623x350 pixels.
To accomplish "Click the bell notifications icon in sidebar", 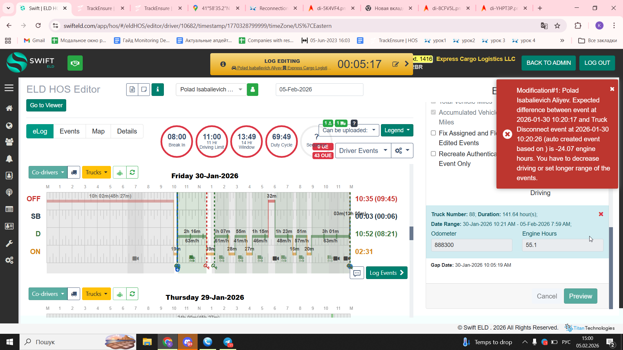I will pyautogui.click(x=9, y=158).
